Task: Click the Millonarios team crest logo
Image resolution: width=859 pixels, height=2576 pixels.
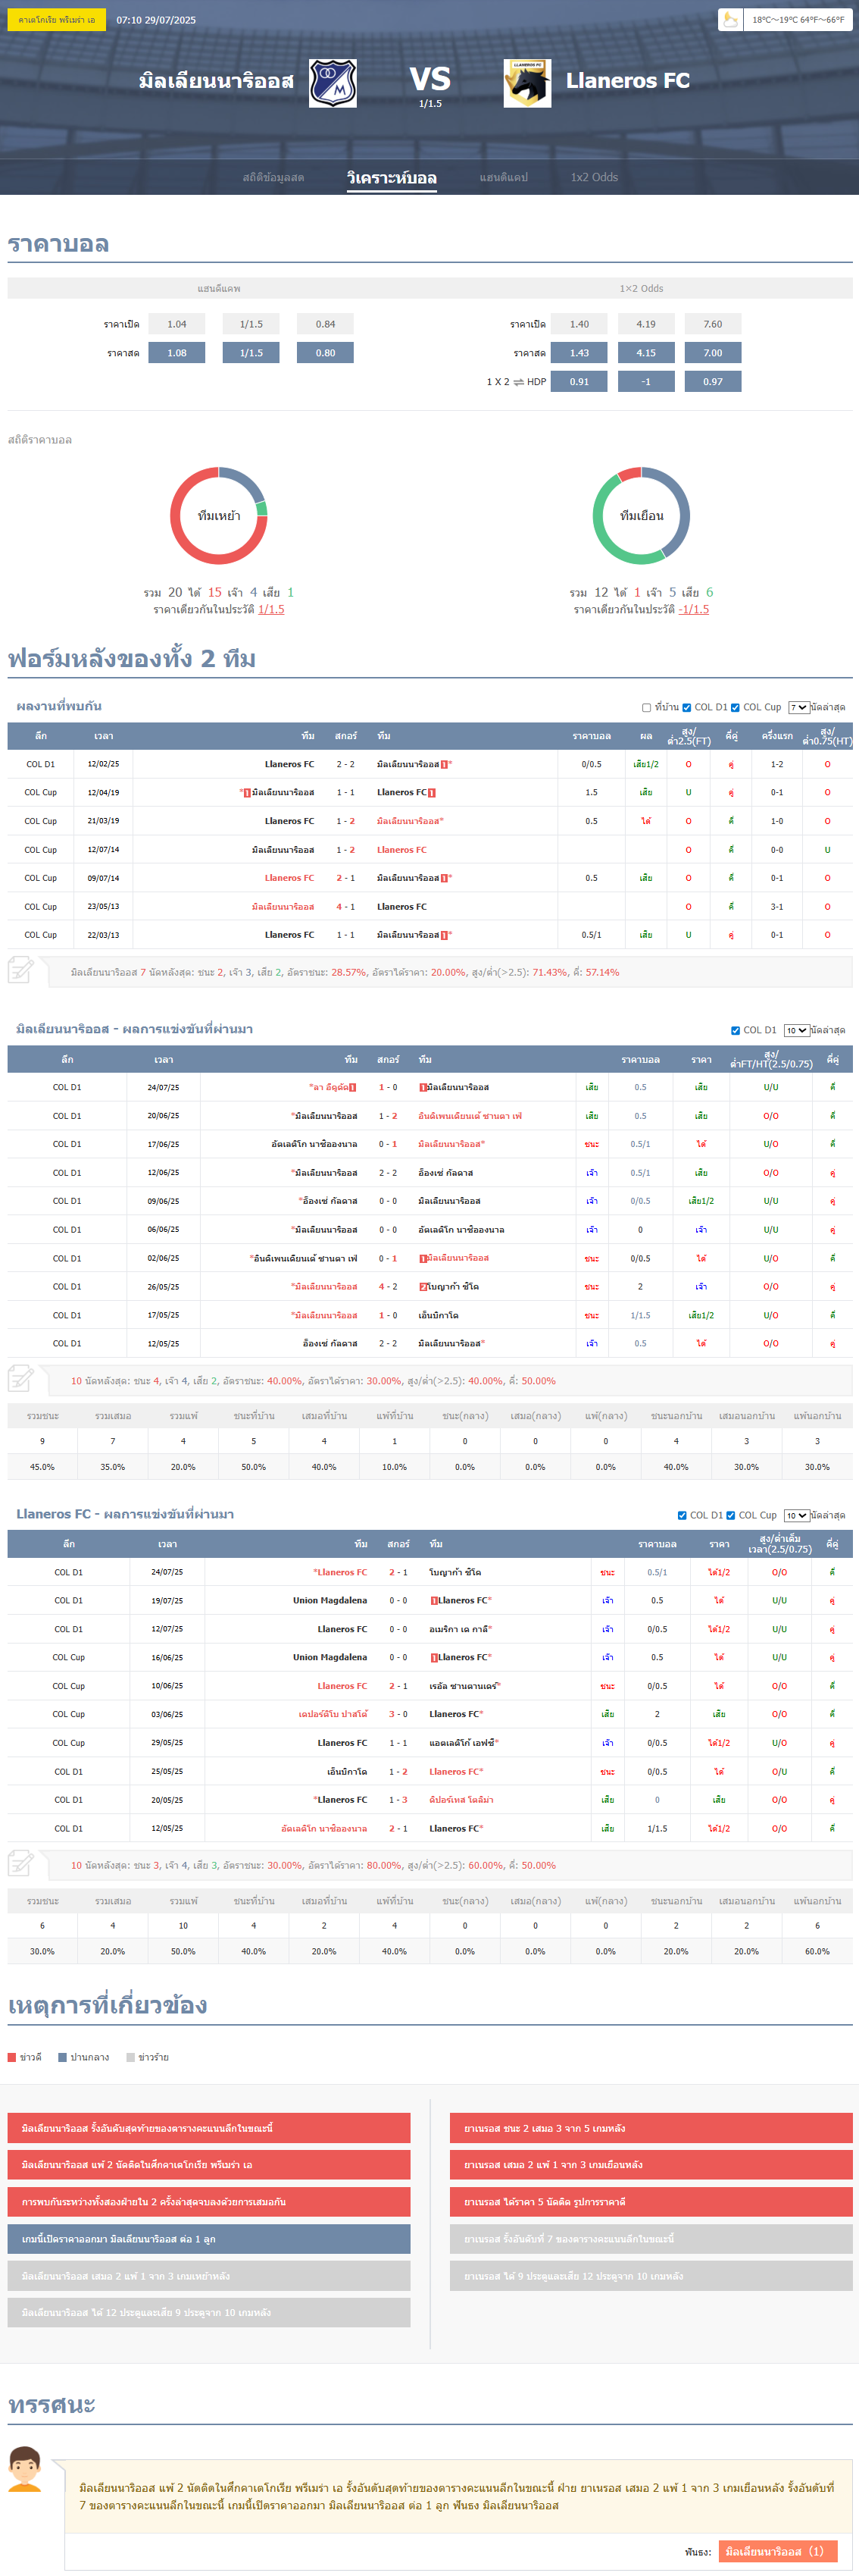Action: point(333,83)
